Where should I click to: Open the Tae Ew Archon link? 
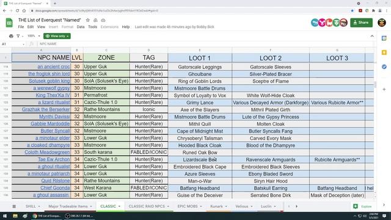[x=54, y=159]
